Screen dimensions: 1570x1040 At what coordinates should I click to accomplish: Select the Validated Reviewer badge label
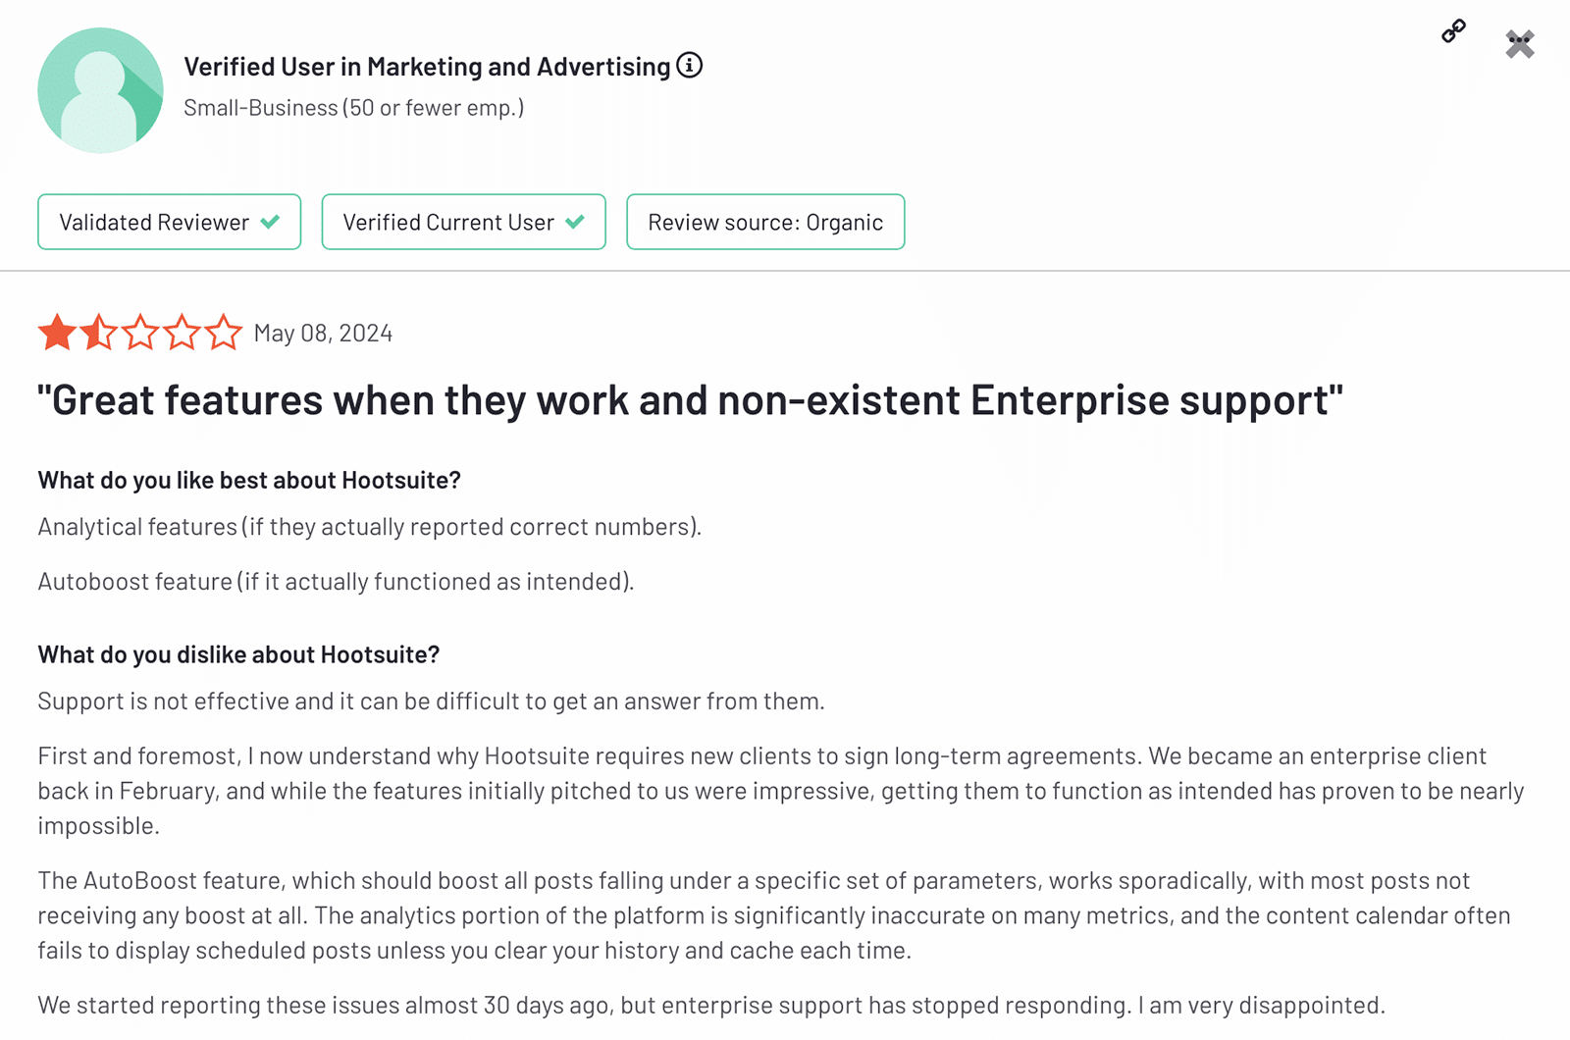click(154, 223)
